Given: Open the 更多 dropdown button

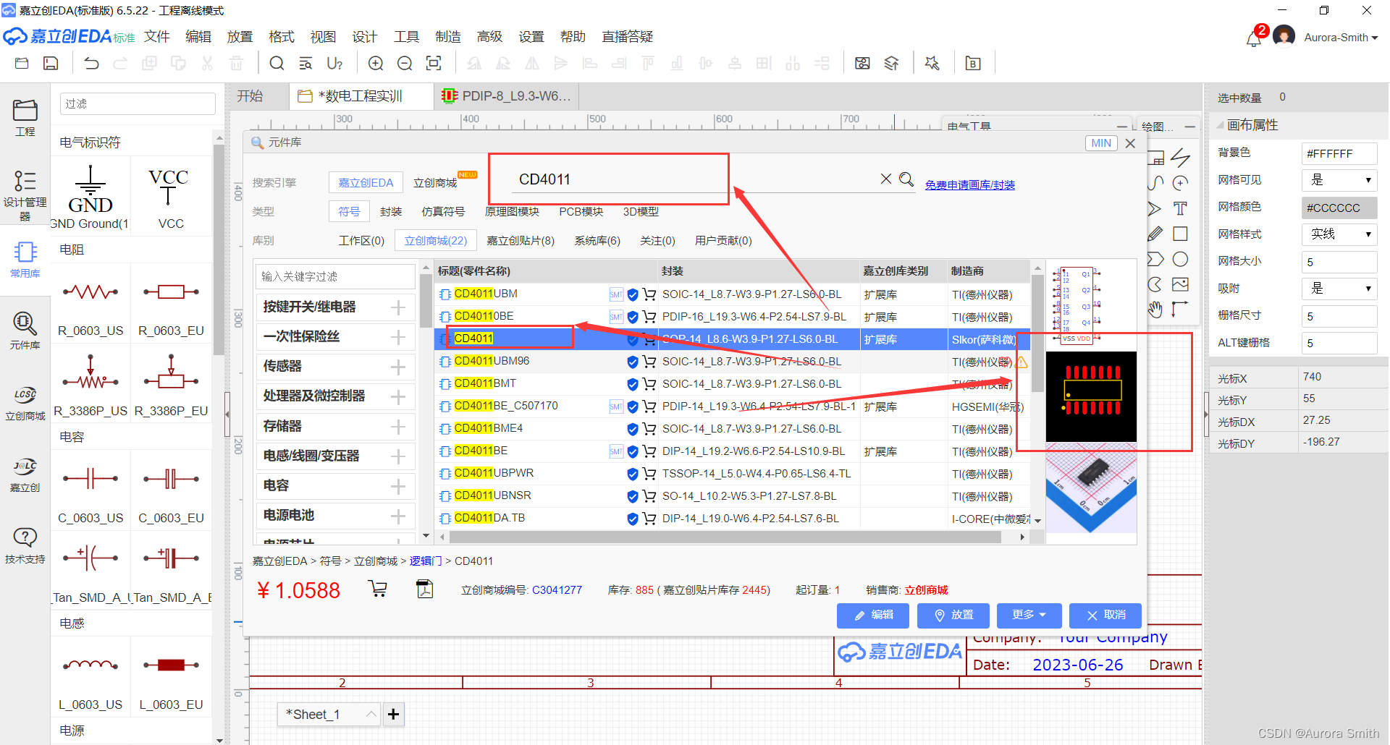Looking at the screenshot, I should pyautogui.click(x=1029, y=616).
